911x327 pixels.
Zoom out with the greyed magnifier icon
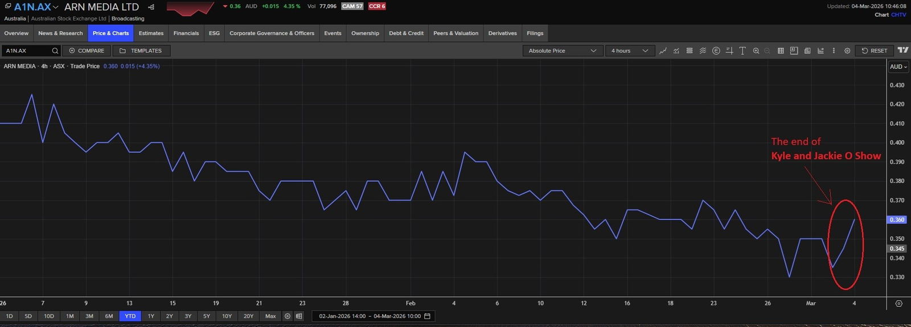click(x=768, y=51)
